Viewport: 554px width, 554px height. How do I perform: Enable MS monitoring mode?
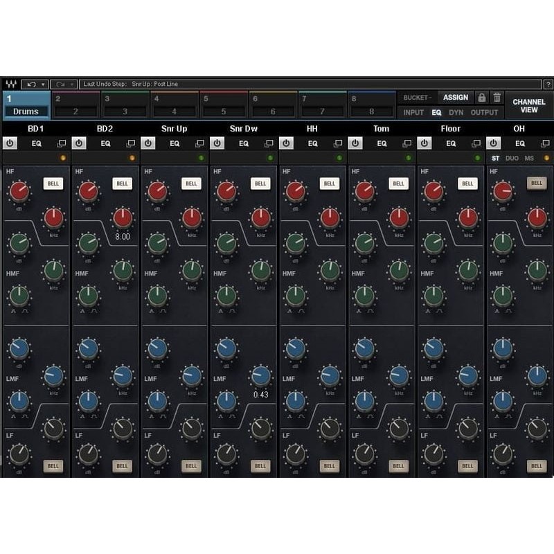point(528,158)
